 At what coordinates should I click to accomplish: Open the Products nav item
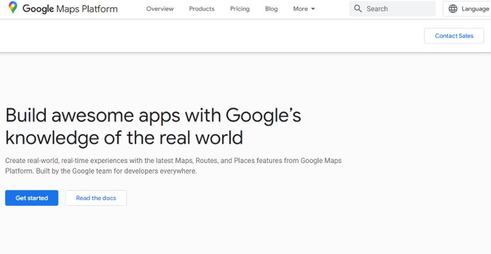202,9
